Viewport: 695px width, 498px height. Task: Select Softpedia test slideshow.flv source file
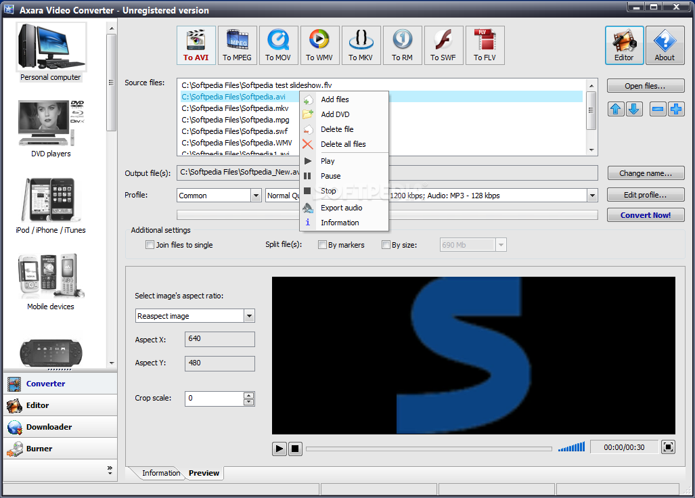tap(256, 85)
